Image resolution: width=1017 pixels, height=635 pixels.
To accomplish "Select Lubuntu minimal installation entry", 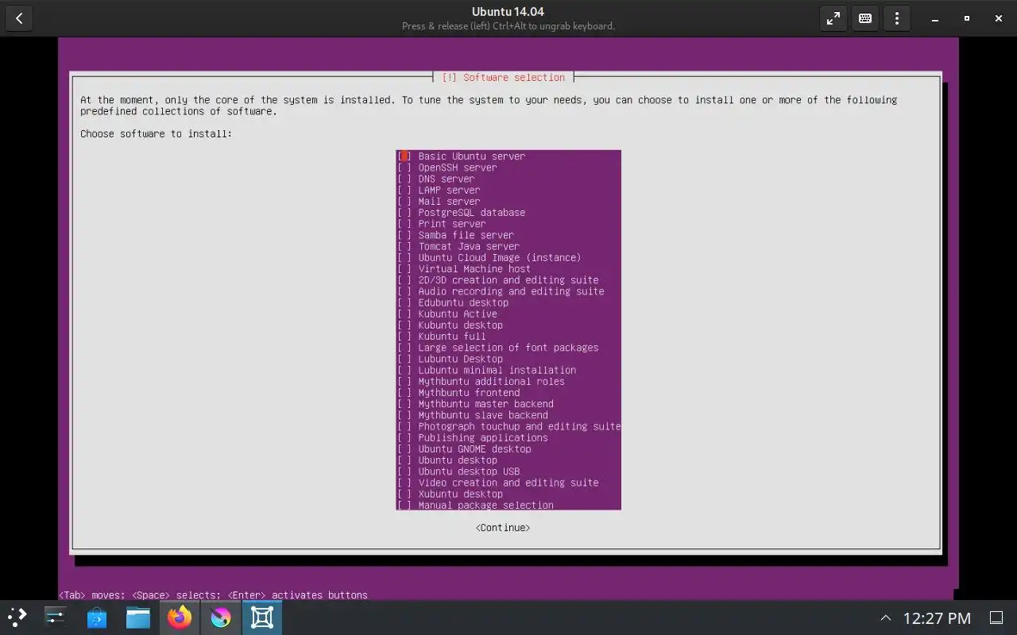I will coord(508,370).
